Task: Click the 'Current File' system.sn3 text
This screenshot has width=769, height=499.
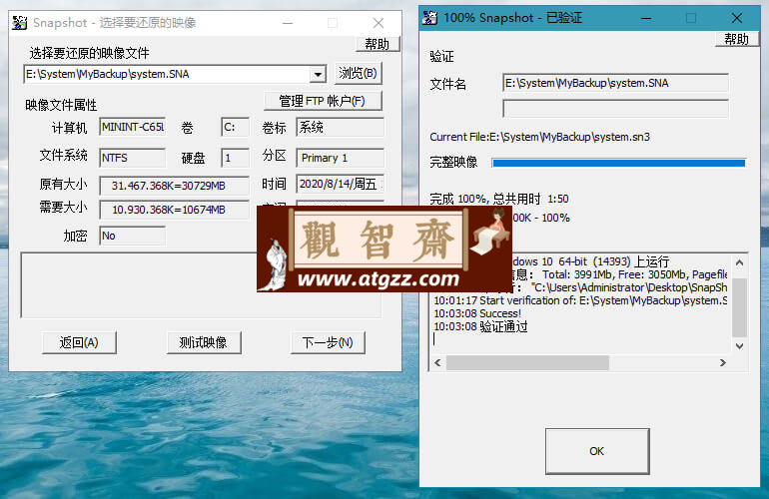Action: [539, 137]
